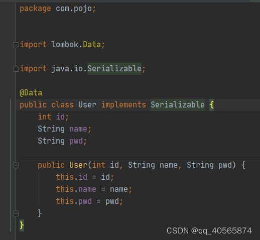Image resolution: width=260 pixels, height=240 pixels.
Task: Click field declaration 'int id;'
Action: 53,117
